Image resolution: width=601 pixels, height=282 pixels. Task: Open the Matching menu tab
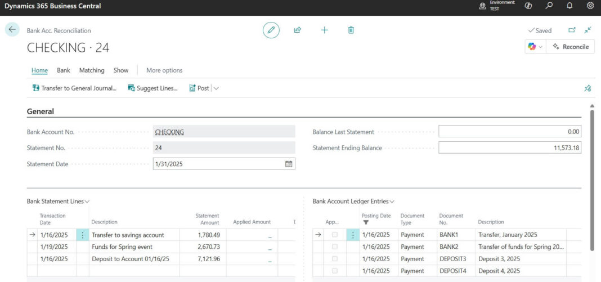point(92,70)
